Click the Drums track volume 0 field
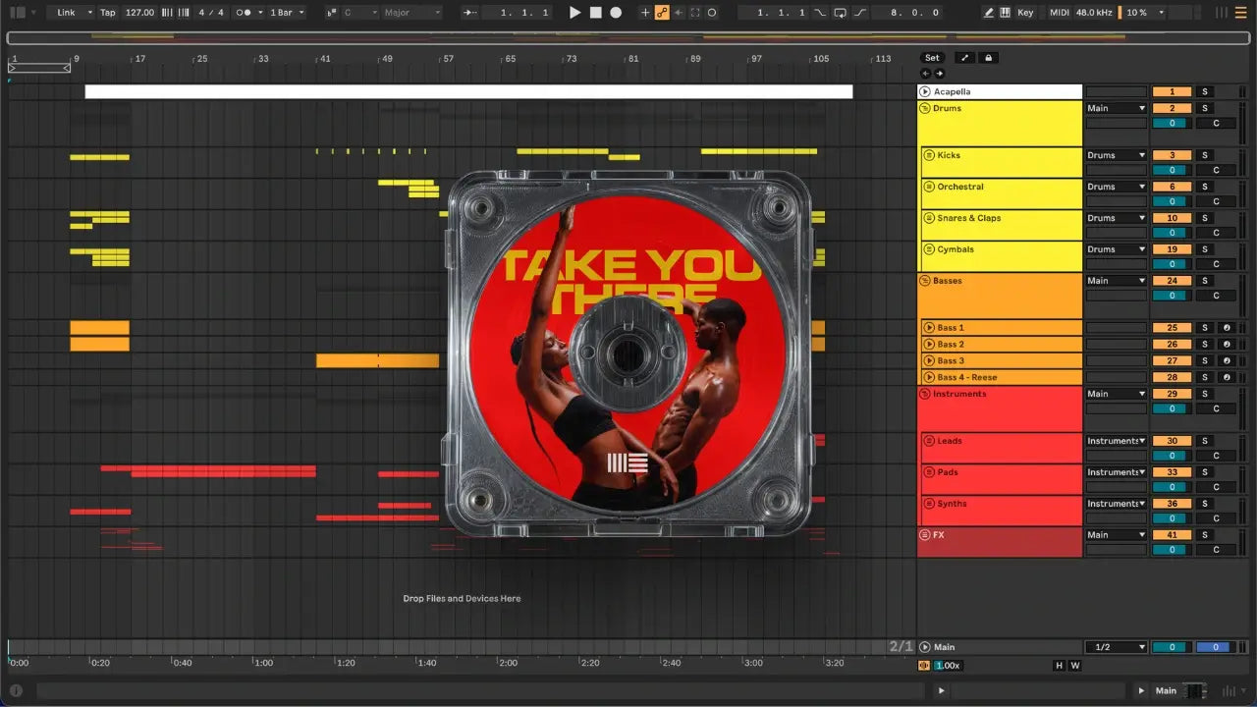Viewport: 1257px width, 707px height. click(x=1172, y=124)
